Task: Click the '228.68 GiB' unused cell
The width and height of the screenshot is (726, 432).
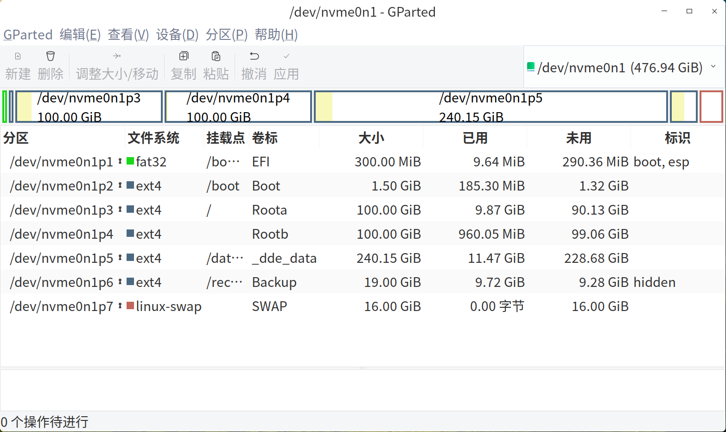Action: pyautogui.click(x=596, y=258)
